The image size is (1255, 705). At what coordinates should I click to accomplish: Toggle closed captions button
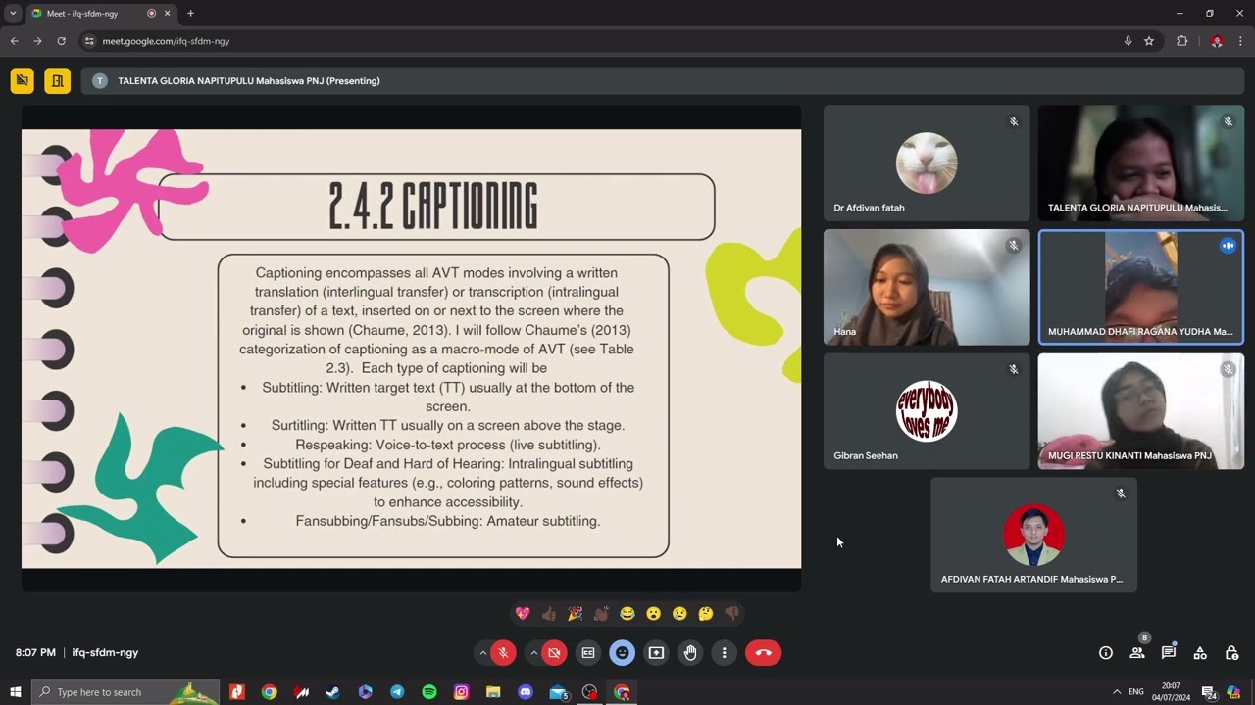point(588,653)
